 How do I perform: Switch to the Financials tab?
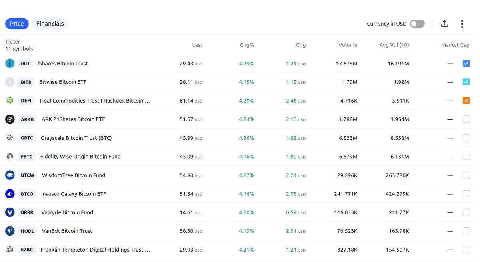click(50, 24)
